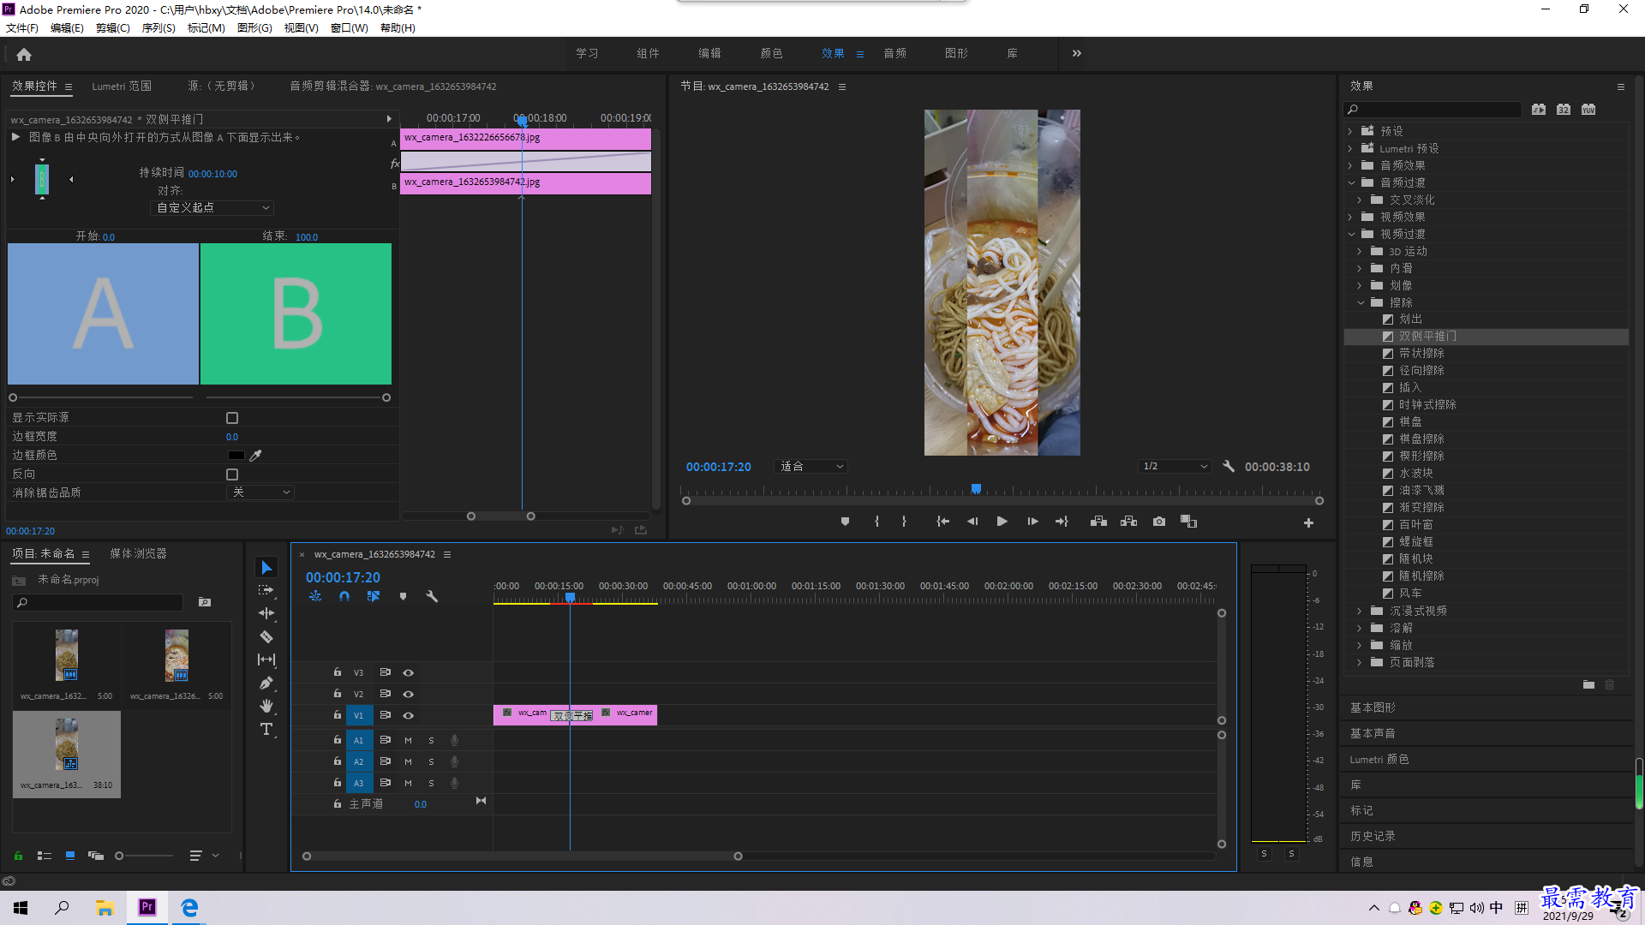Click the Home icon
Screen dimensions: 1645x925
click(x=24, y=54)
